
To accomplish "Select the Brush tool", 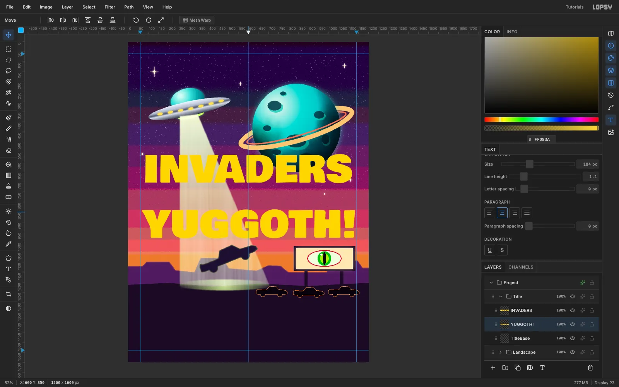I will point(9,118).
